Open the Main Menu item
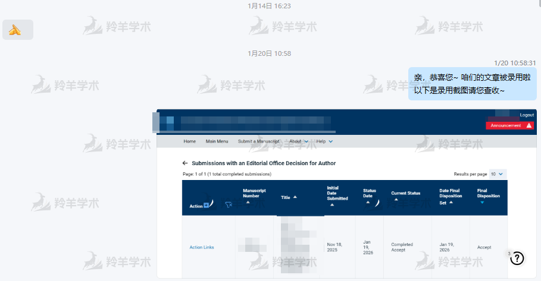Screen dimensions: 541x281 217,141
